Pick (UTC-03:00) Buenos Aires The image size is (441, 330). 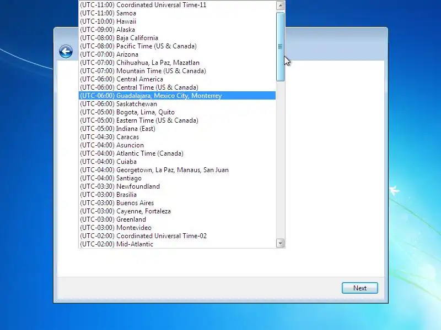[177, 203]
